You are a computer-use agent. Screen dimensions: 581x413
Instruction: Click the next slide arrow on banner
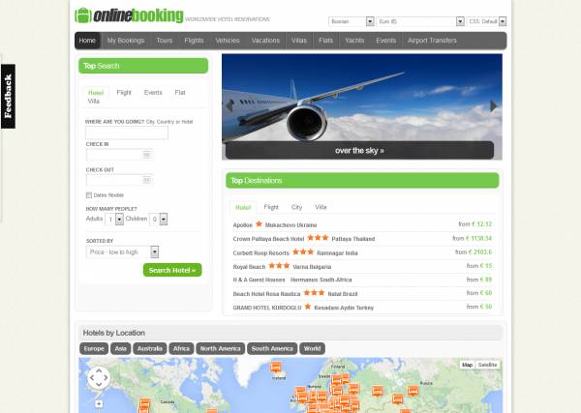(x=494, y=106)
